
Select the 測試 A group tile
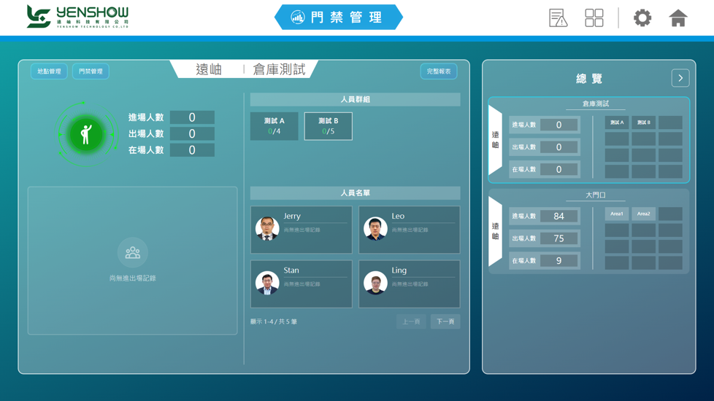coord(274,126)
